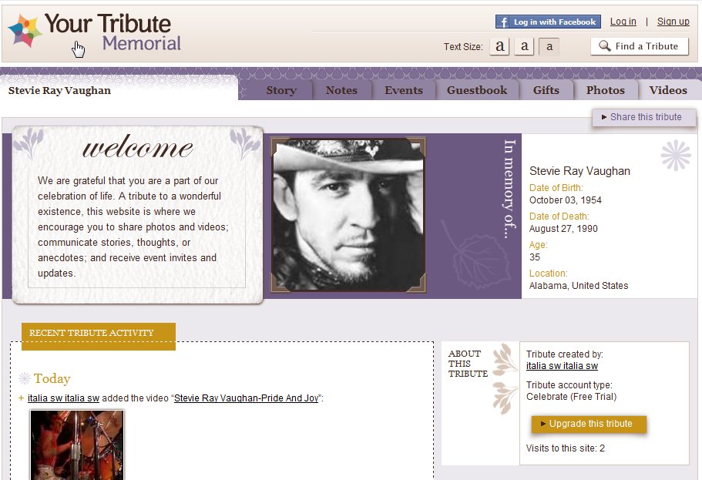
Task: Open the Story tab
Action: click(x=281, y=90)
